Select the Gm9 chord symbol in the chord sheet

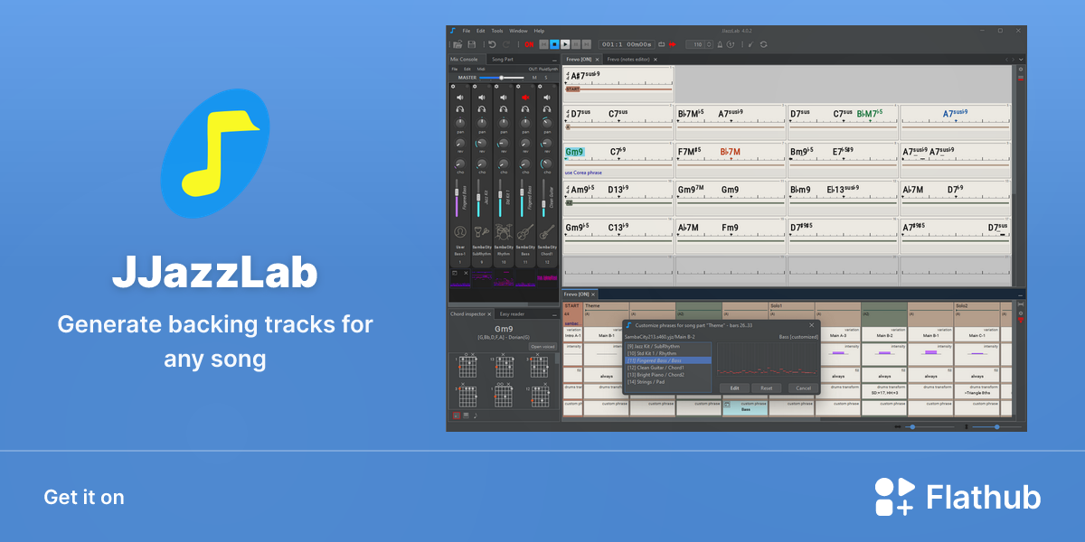[575, 152]
